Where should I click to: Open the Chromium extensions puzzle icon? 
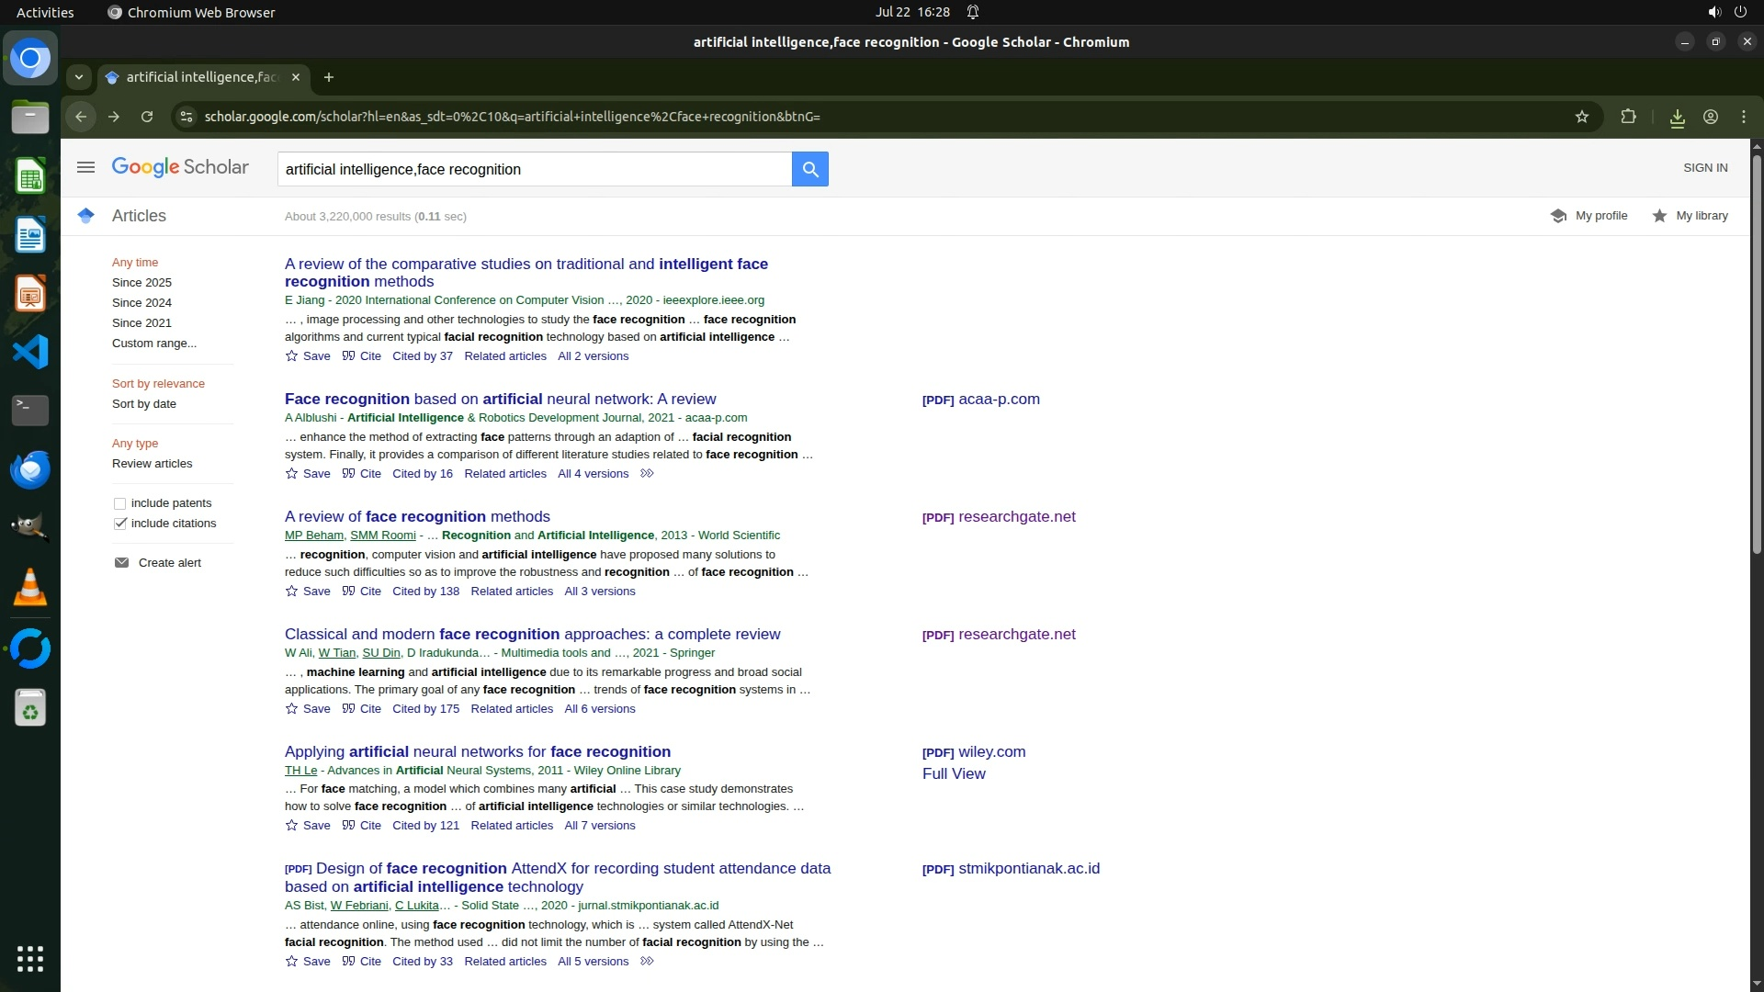coord(1628,117)
